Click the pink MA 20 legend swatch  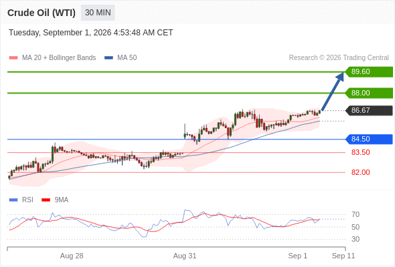[13, 58]
